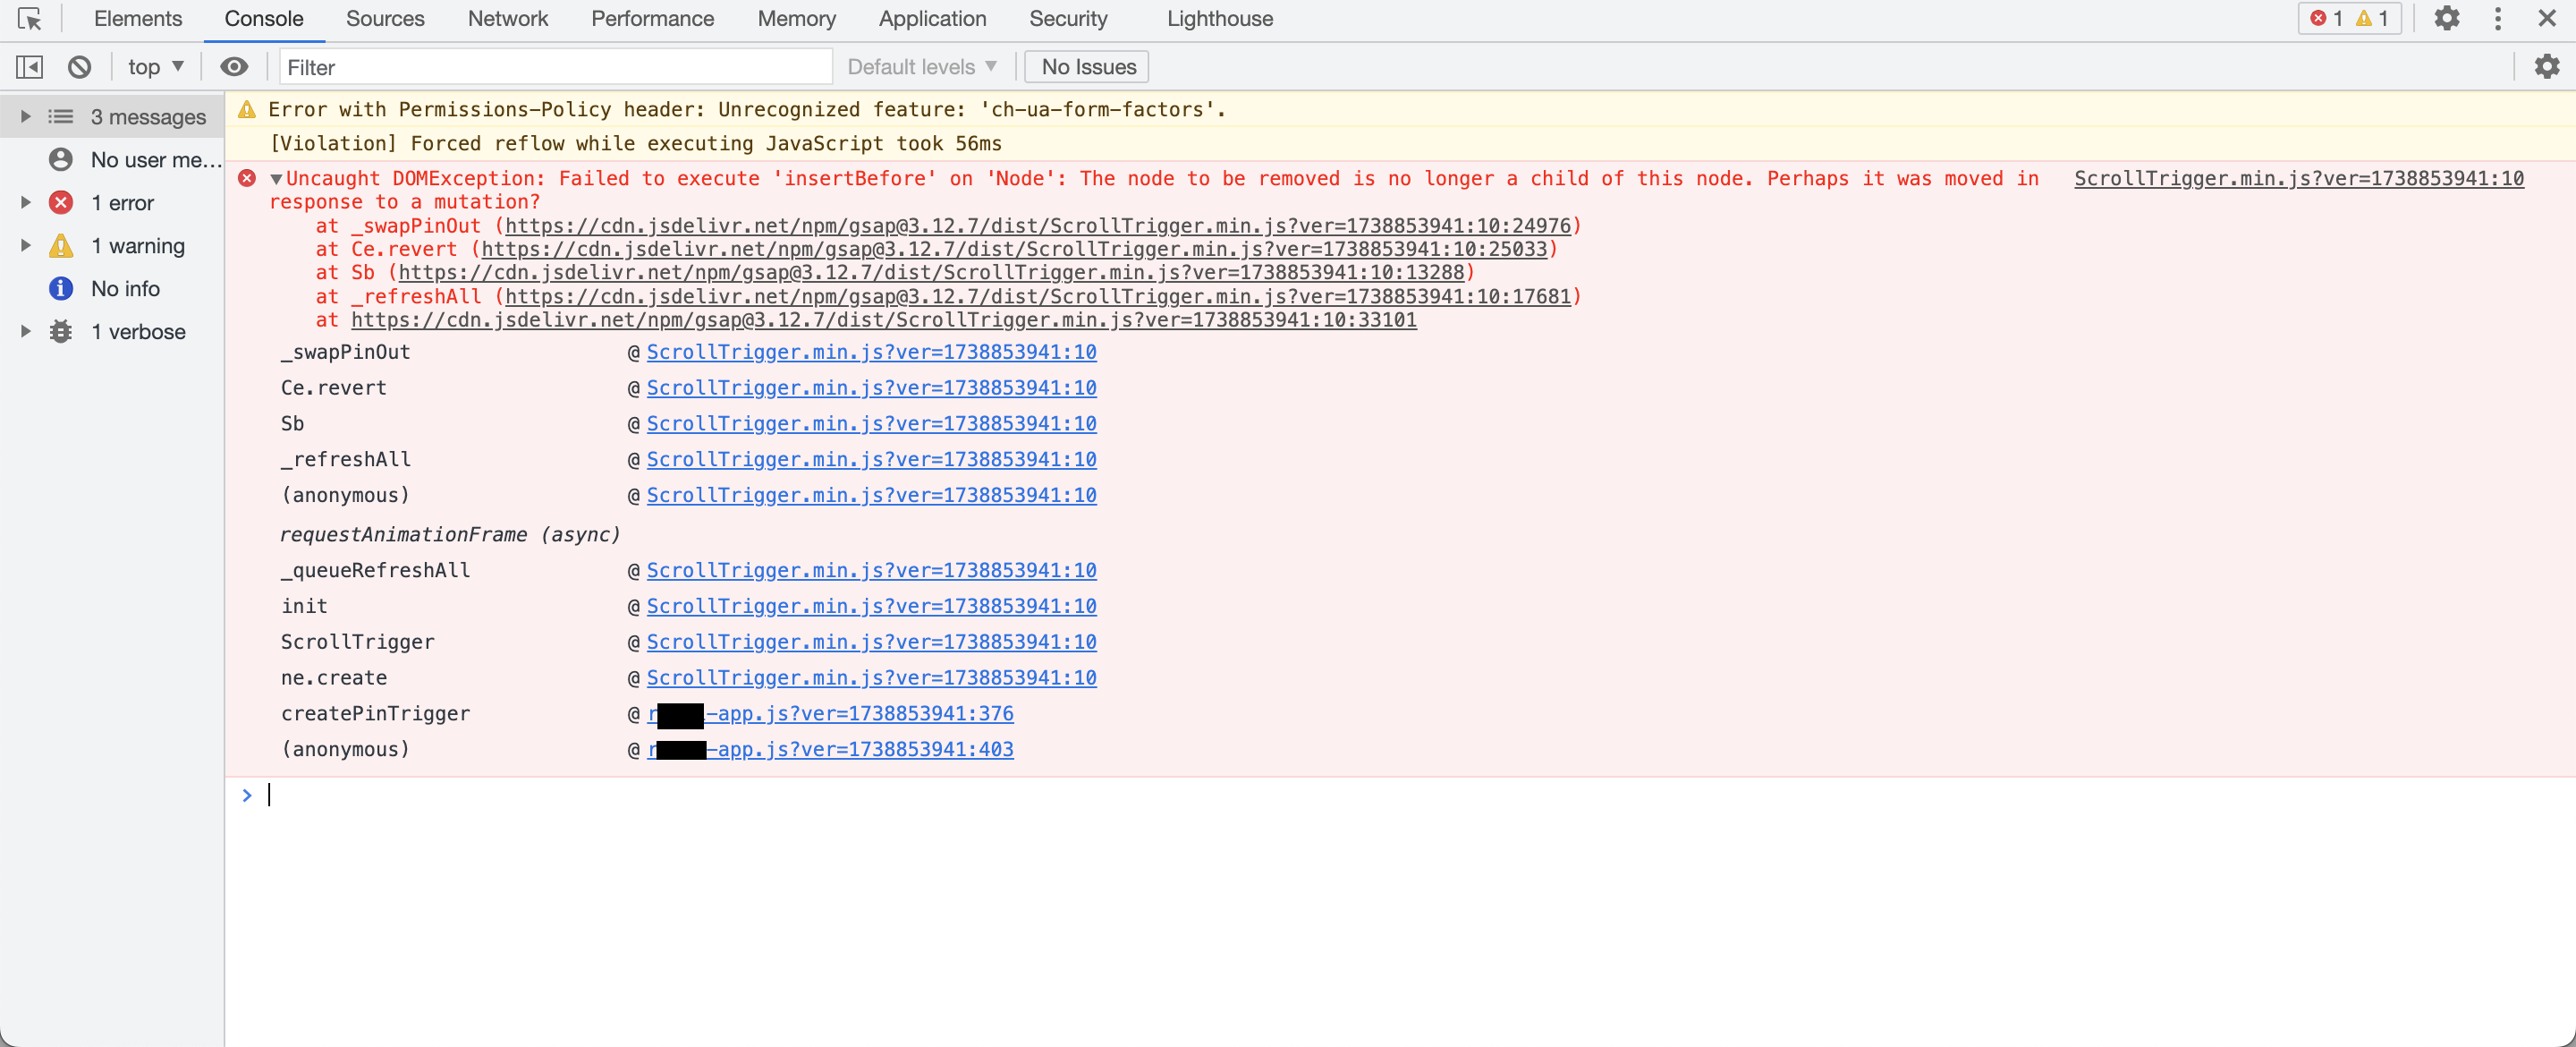Open DevTools settings gear in top bar

pos(2446,19)
